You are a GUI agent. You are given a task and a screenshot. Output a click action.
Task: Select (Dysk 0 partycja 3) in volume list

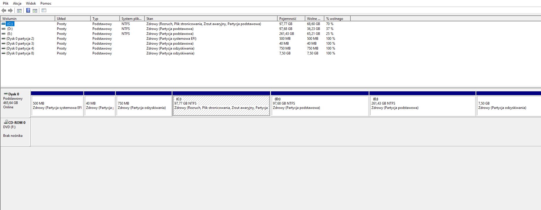(20, 43)
